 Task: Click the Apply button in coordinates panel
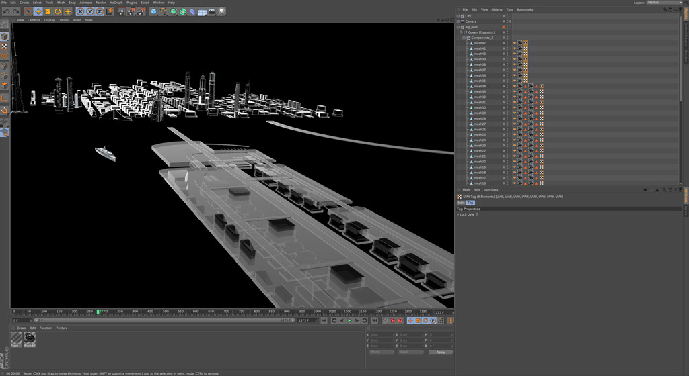point(441,352)
